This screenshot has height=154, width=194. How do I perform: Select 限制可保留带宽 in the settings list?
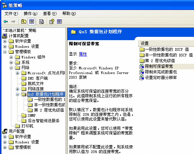click(159, 66)
